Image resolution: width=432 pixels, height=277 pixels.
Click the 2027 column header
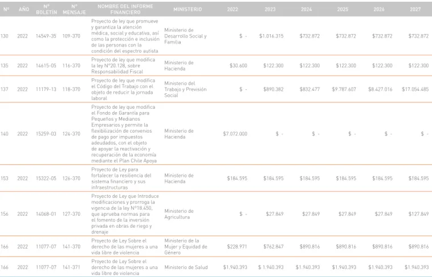(x=415, y=9)
